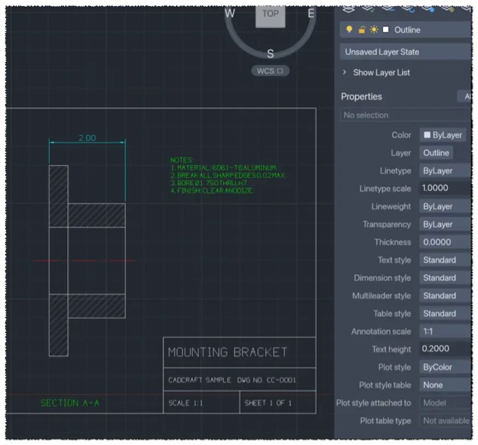
Task: Open the Table style dropdown
Action: 445,314
